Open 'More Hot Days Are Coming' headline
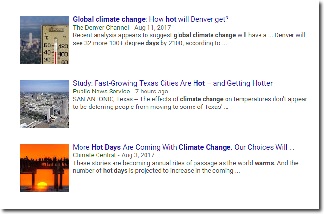324x214 pixels. (183, 147)
